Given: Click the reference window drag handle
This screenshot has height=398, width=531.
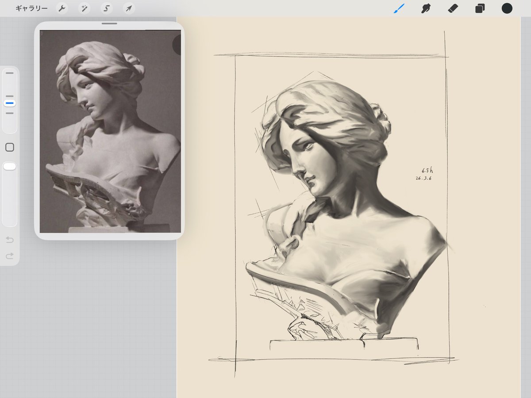Looking at the screenshot, I should tap(109, 23).
